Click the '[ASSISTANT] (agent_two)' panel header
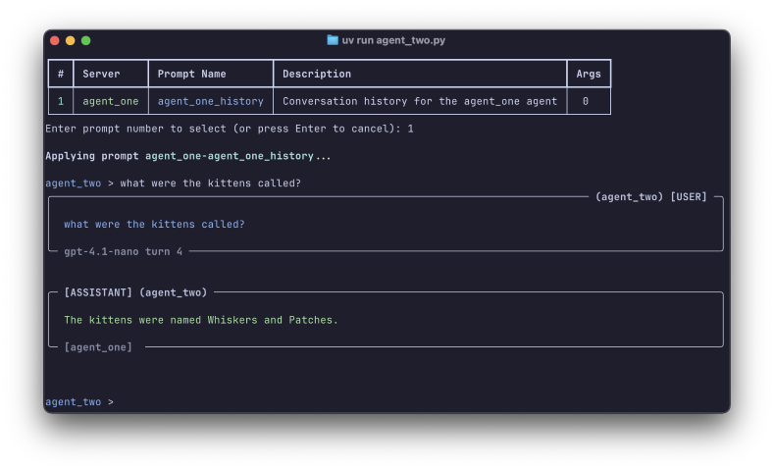774x471 pixels. click(135, 292)
